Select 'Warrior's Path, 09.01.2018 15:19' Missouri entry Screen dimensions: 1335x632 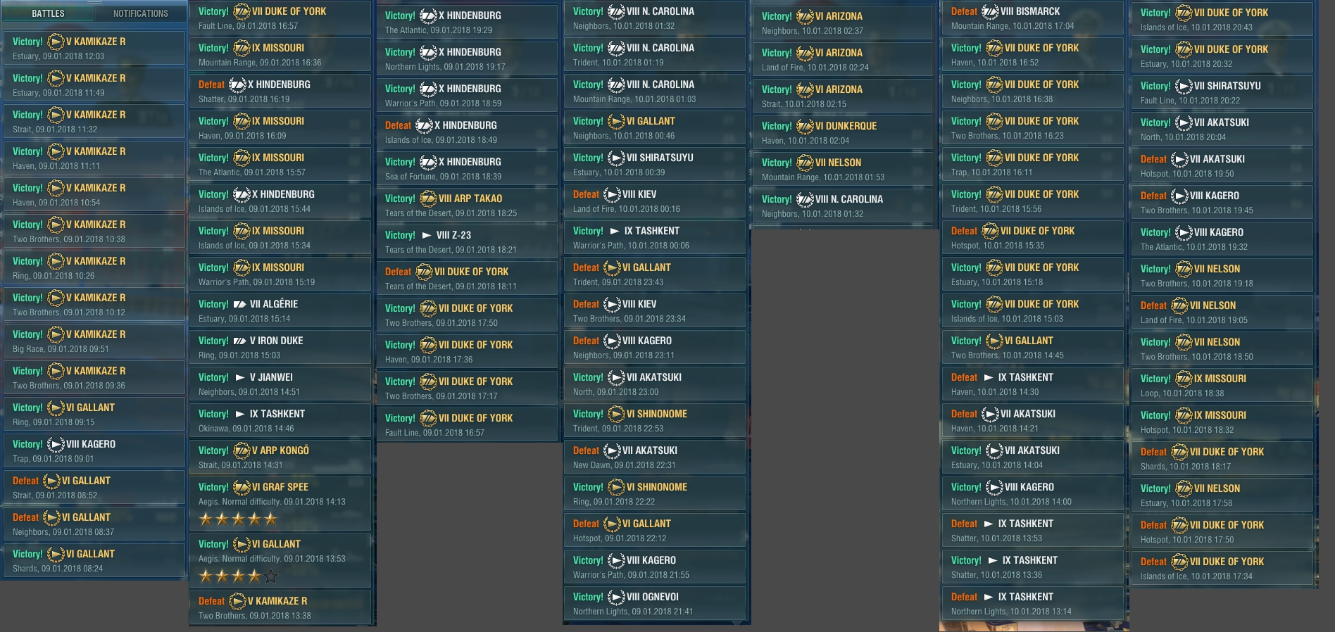click(280, 274)
